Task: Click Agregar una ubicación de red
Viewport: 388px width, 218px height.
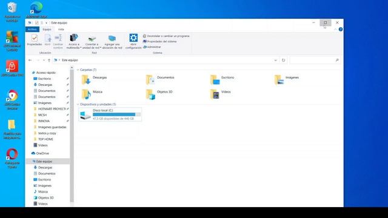Action: (112, 41)
